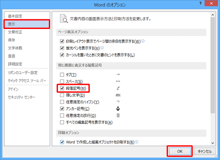Enable すべての編集記号を表示する(A) checkbox

pos(62,122)
